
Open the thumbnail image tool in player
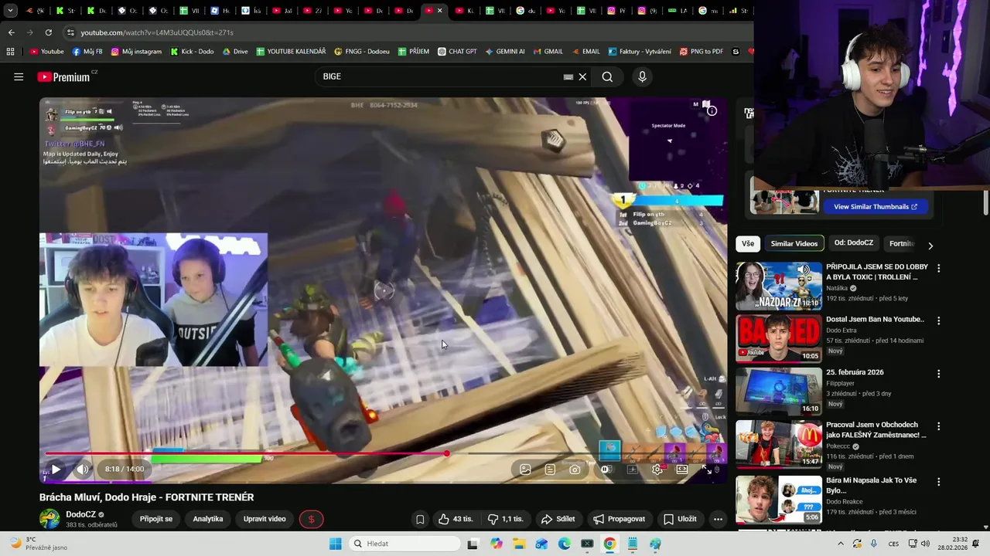[525, 469]
